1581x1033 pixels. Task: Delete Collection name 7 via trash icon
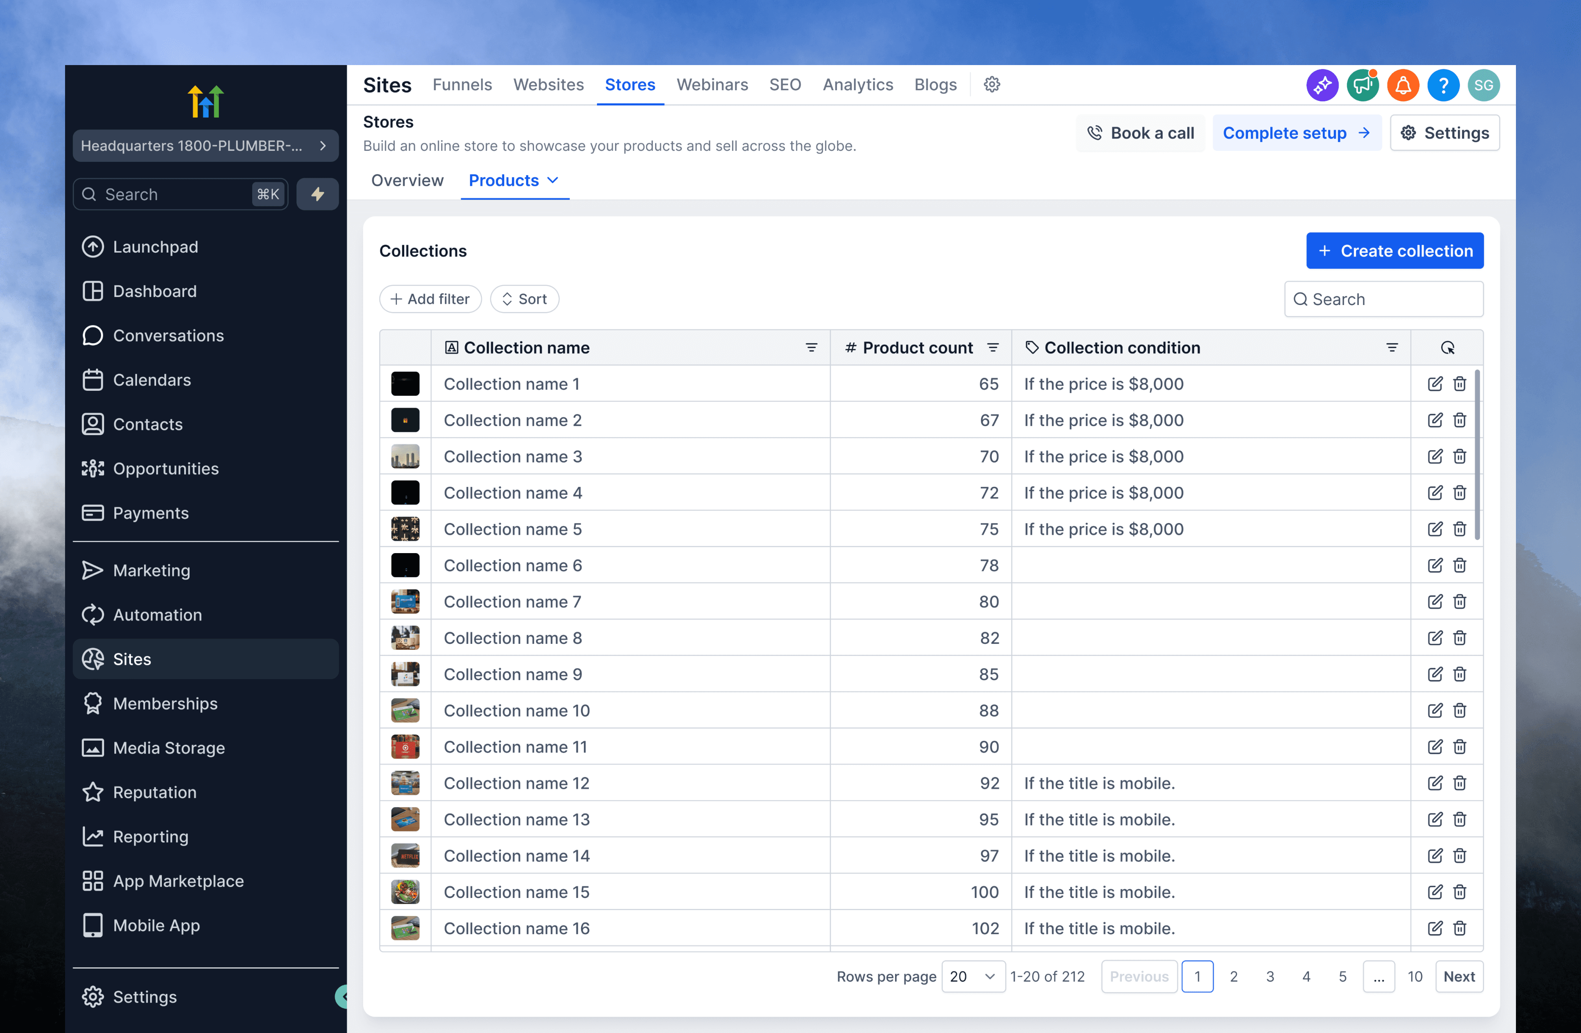click(1459, 602)
